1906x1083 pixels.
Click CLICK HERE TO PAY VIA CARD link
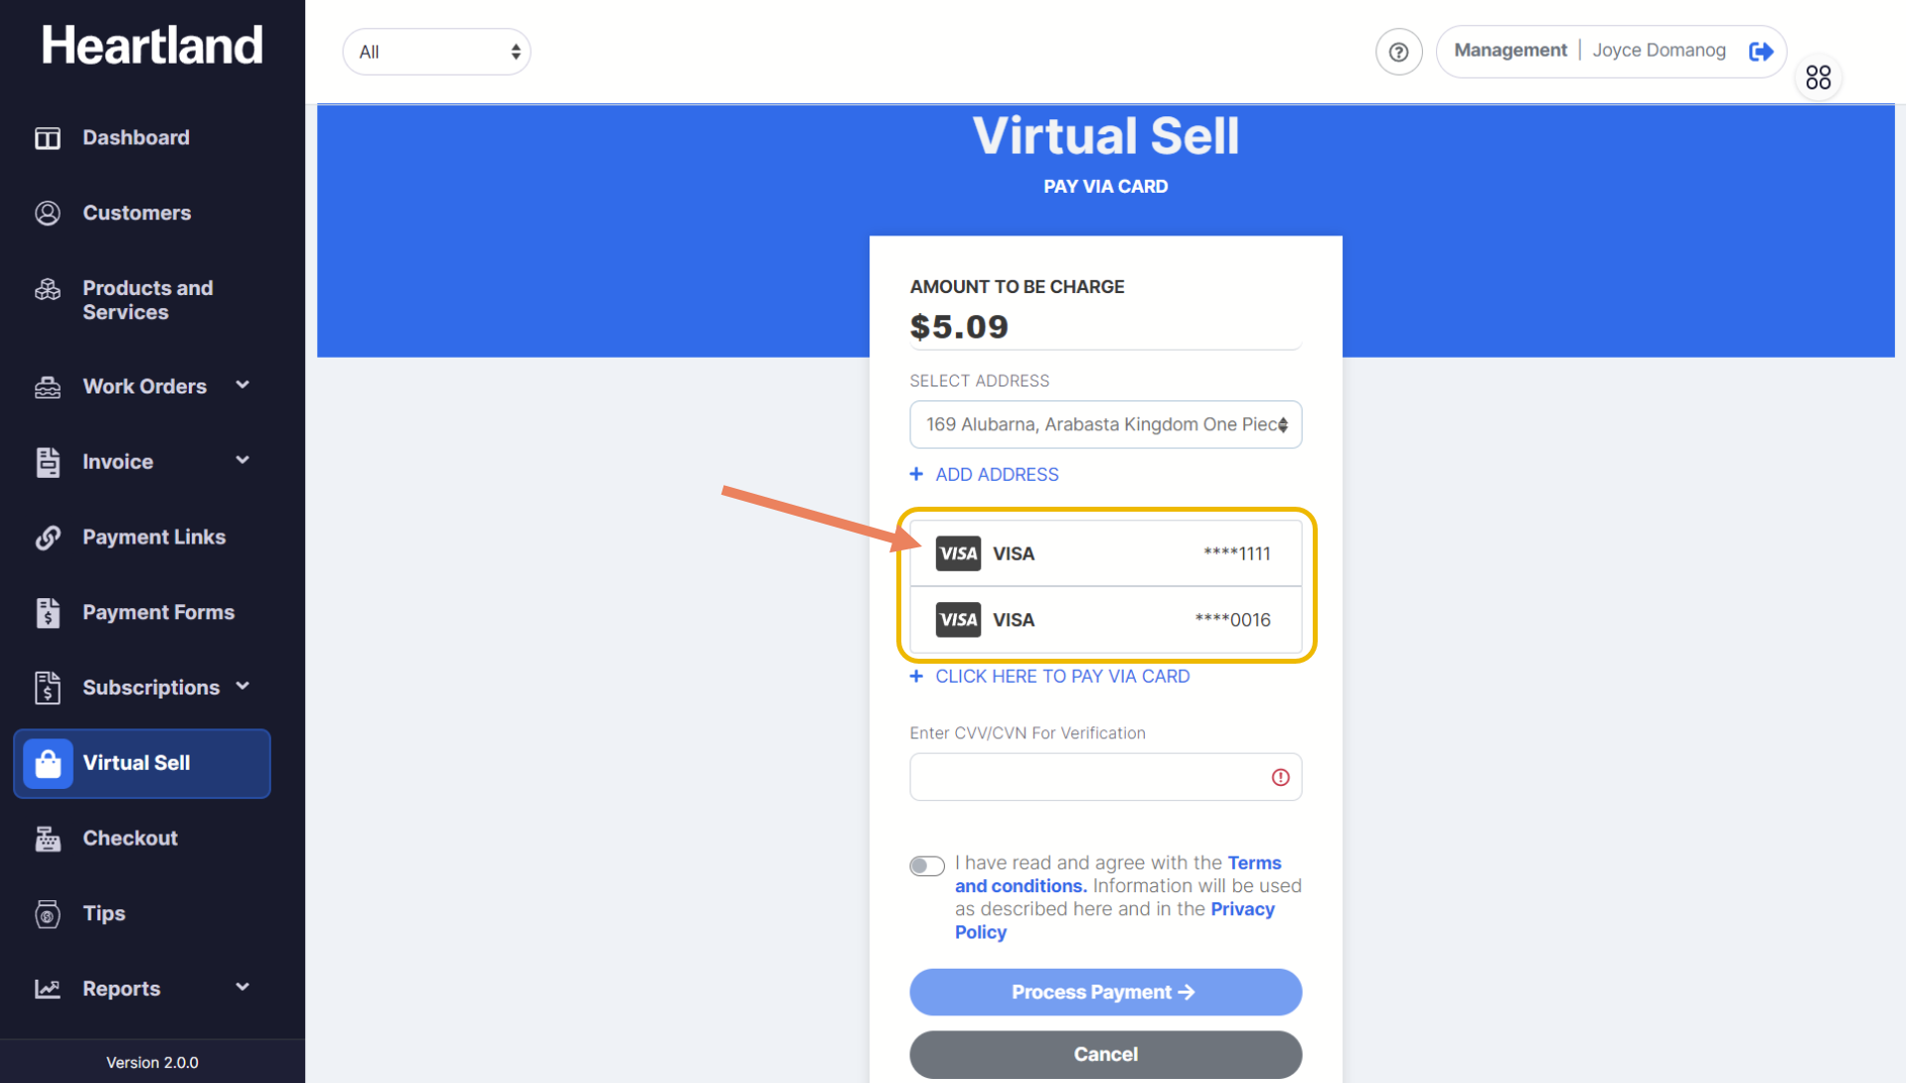pos(1062,676)
